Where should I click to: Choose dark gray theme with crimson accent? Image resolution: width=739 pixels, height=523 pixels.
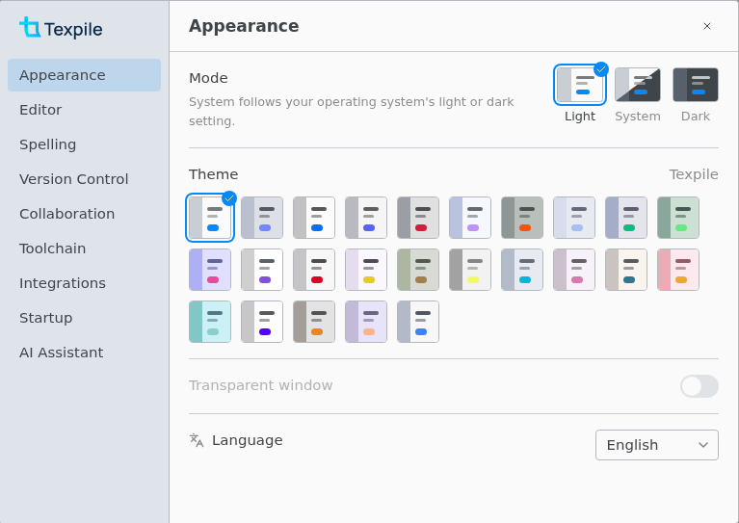418,218
